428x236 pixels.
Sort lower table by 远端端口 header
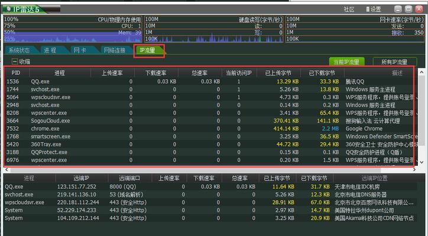tap(129, 178)
